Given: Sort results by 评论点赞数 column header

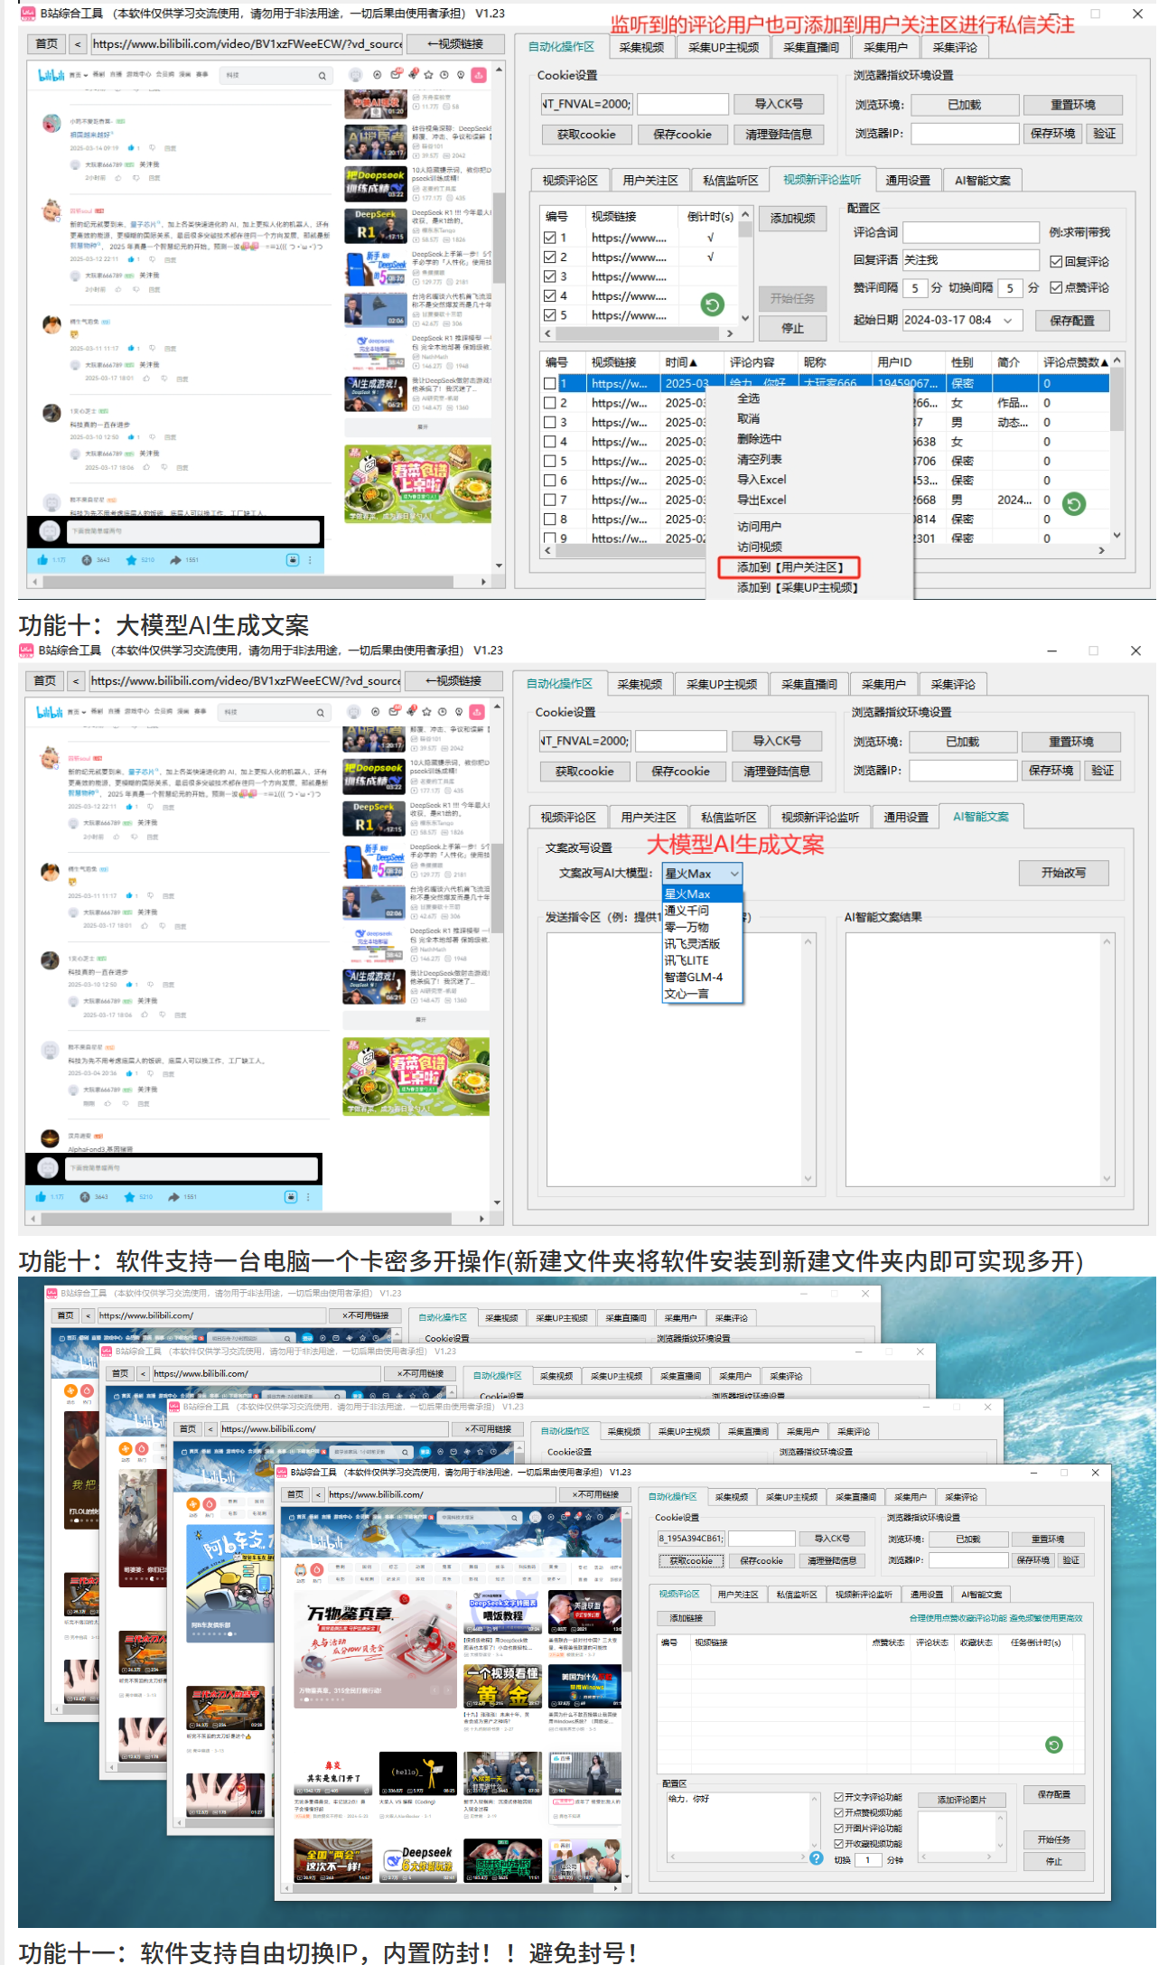Looking at the screenshot, I should [1075, 362].
